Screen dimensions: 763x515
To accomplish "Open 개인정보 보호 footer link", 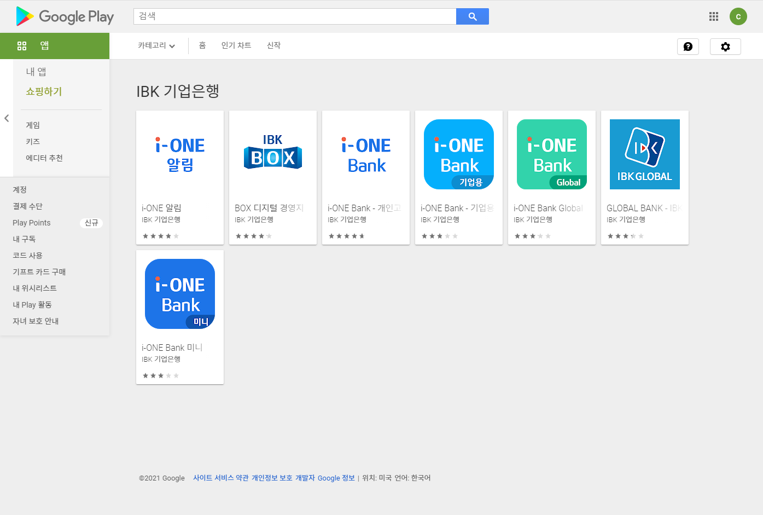I will point(272,478).
